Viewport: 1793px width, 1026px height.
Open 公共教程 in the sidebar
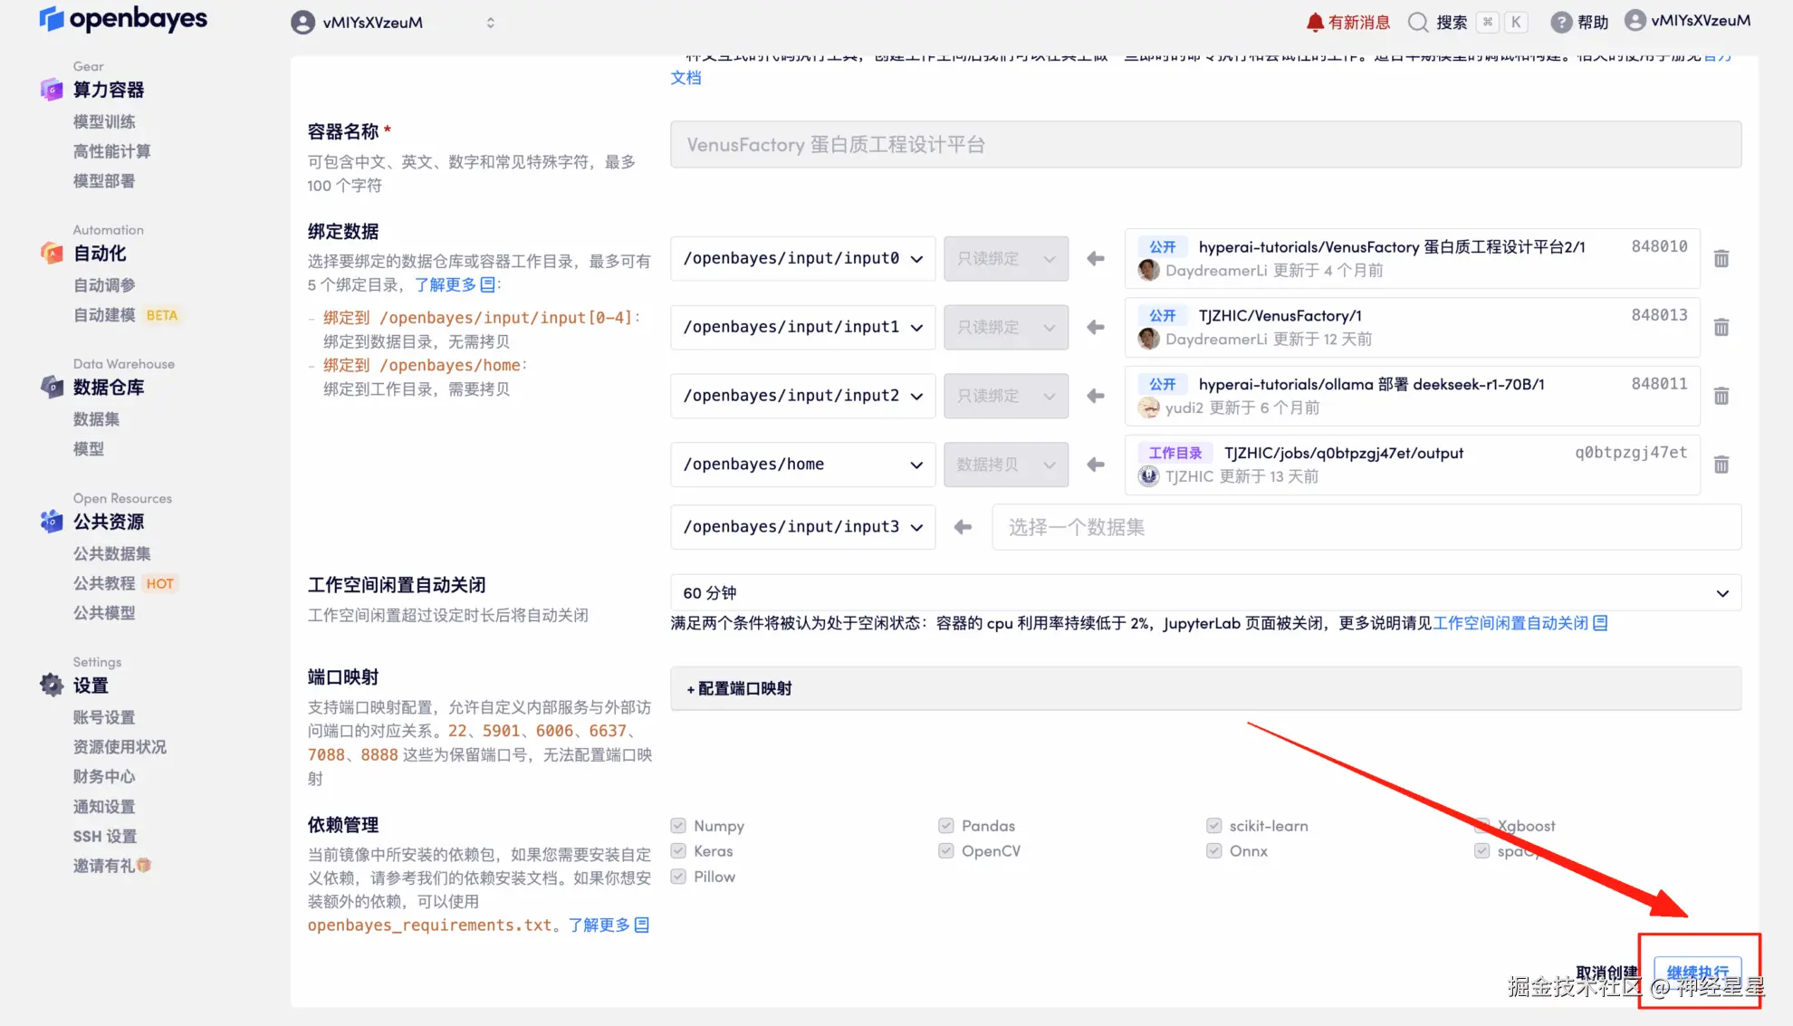[x=104, y=583]
